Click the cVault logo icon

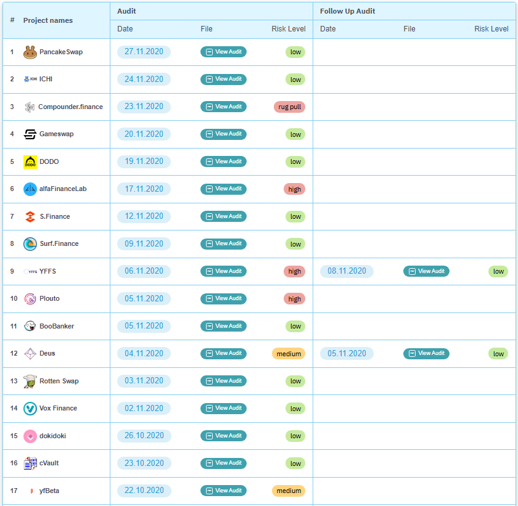pos(30,463)
